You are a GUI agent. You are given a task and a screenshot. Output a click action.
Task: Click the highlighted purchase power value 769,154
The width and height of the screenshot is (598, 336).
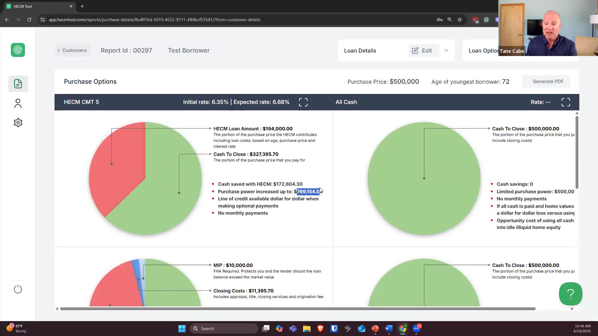308,191
